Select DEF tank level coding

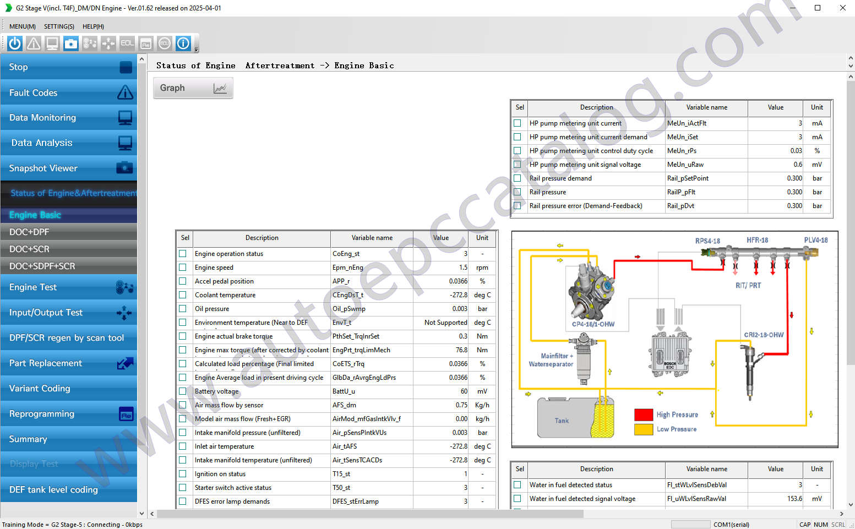click(x=53, y=489)
